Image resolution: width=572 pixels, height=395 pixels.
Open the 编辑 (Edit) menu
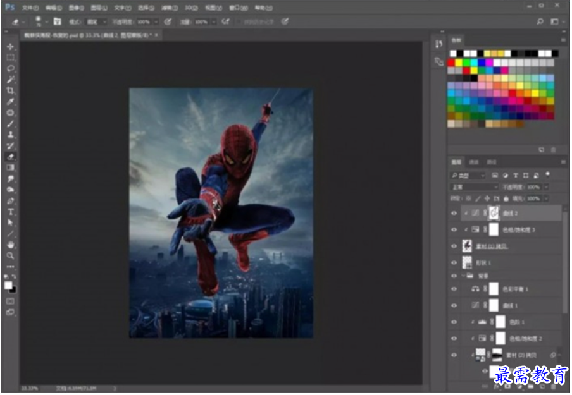pos(53,8)
